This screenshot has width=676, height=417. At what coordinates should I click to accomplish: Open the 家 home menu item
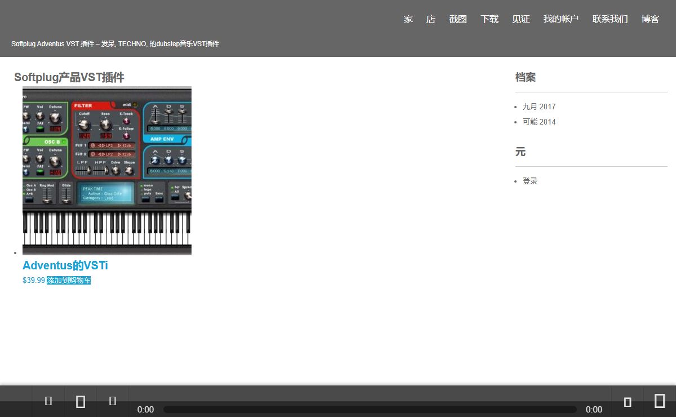[x=408, y=19]
